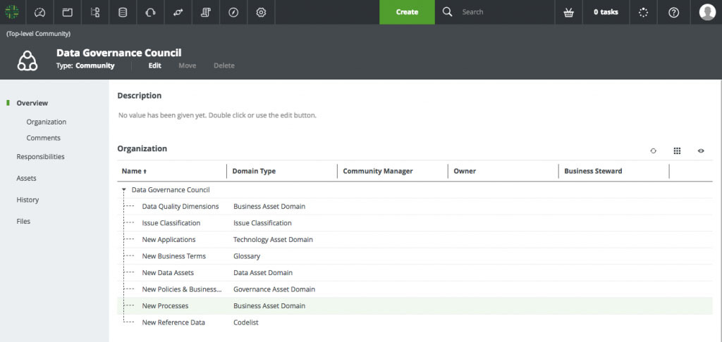Open the hierarchy diagram icon

95,13
